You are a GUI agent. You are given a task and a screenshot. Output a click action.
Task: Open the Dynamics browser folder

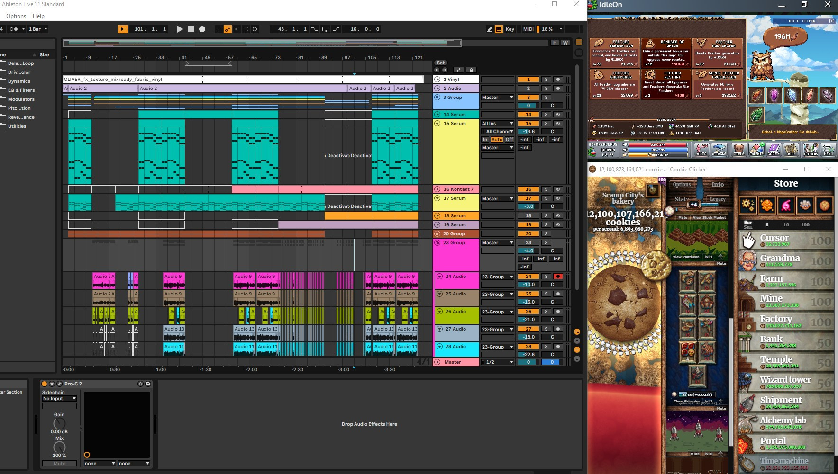[x=19, y=81]
